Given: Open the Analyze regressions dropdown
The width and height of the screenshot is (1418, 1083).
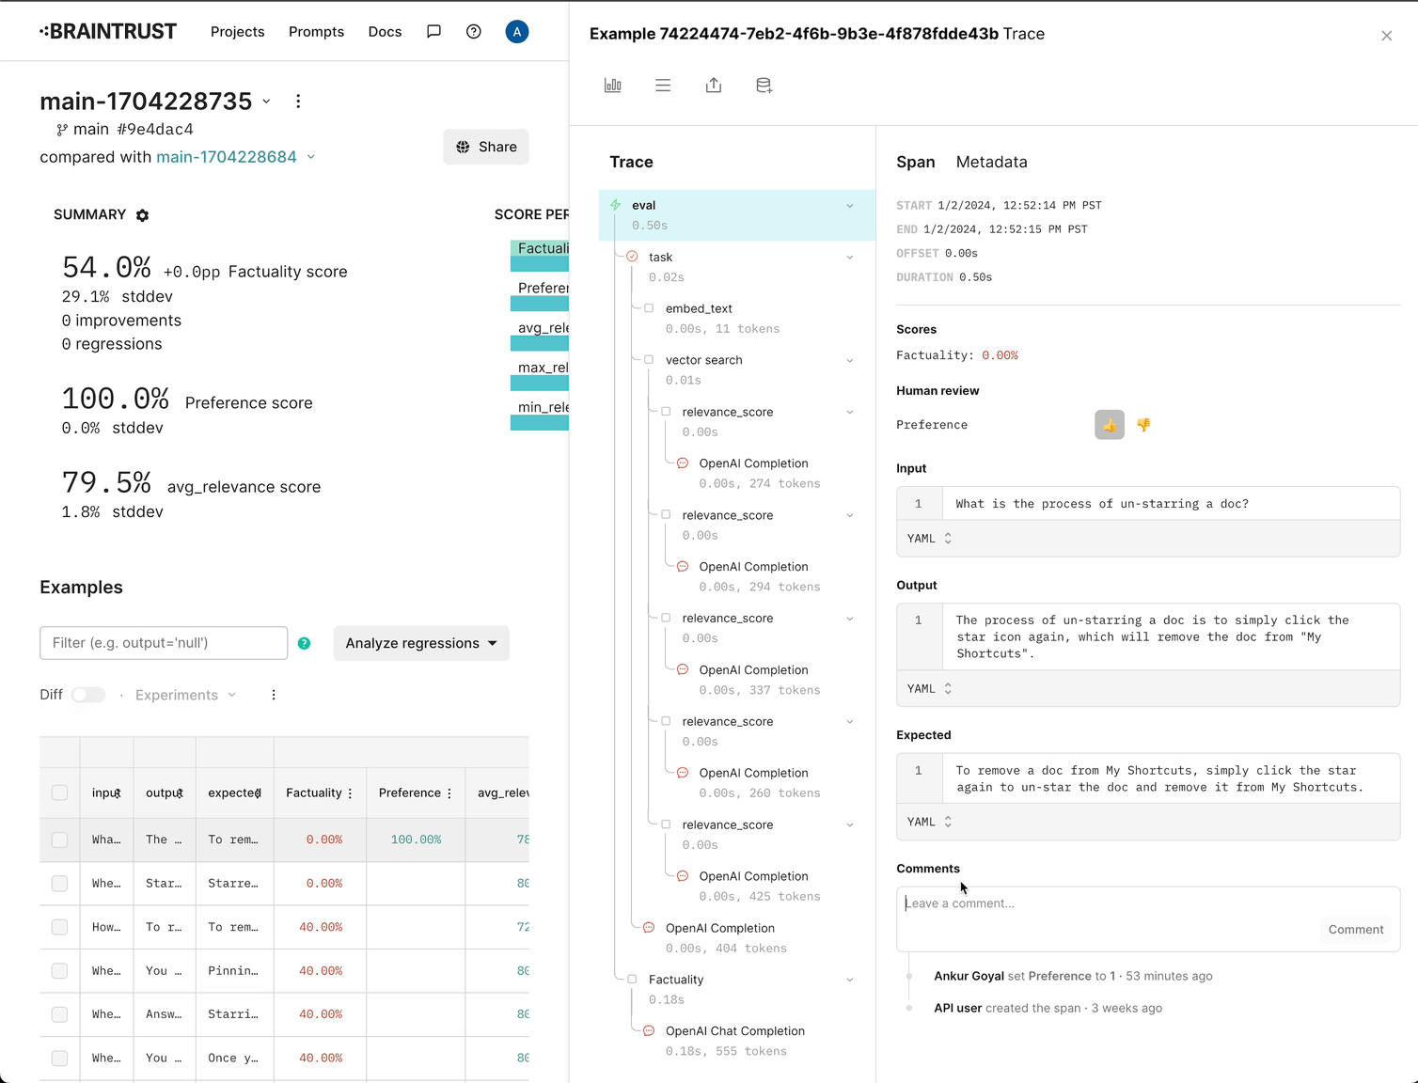Looking at the screenshot, I should point(420,643).
